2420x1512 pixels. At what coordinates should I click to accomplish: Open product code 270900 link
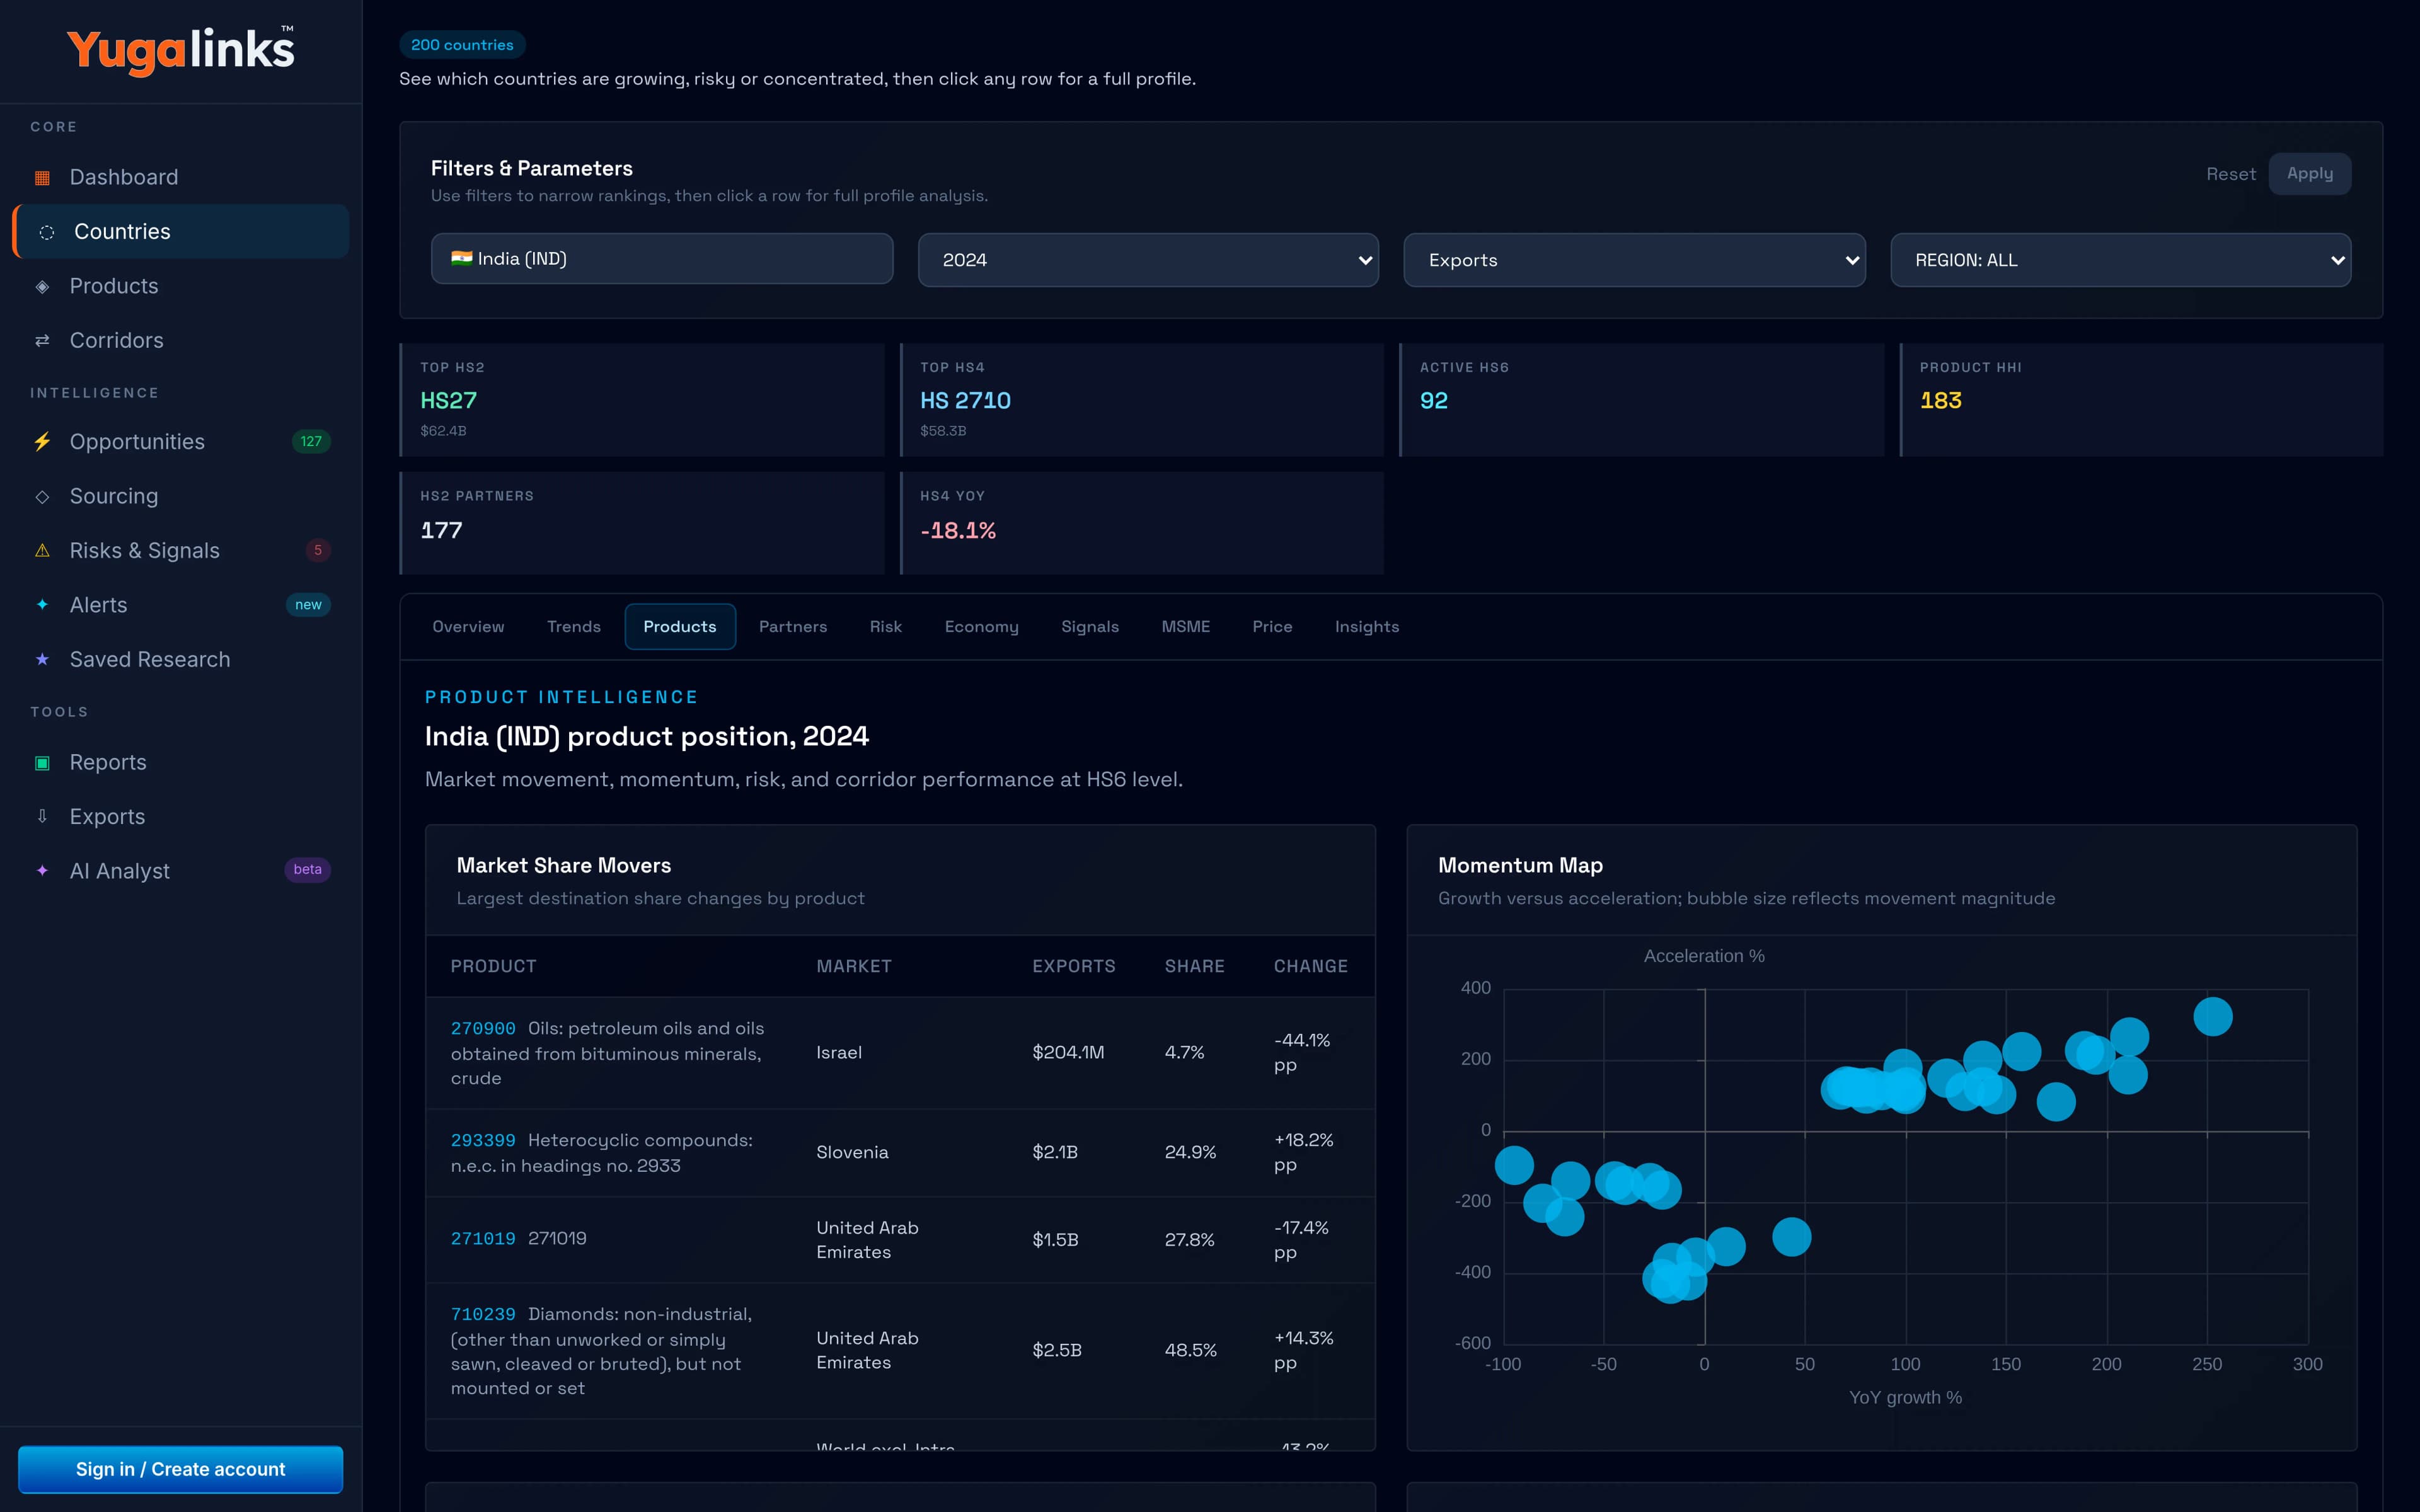pos(483,1029)
